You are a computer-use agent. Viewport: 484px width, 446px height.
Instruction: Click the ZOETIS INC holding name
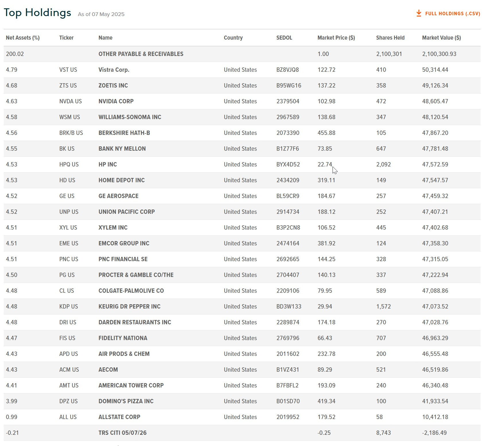pyautogui.click(x=113, y=86)
